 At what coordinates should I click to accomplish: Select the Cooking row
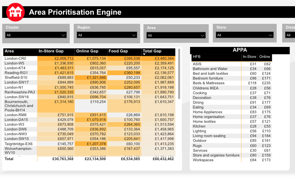click(x=232, y=93)
